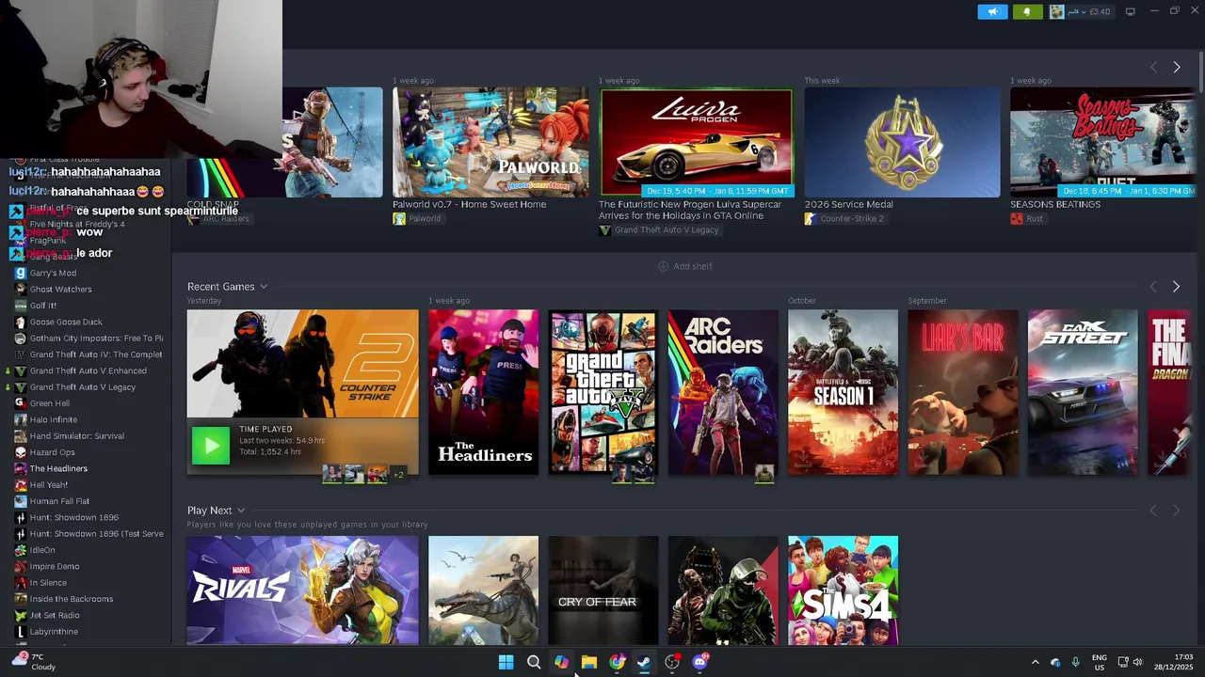This screenshot has height=677, width=1205.
Task: Select Garry's Mod in the library list
Action: click(53, 273)
